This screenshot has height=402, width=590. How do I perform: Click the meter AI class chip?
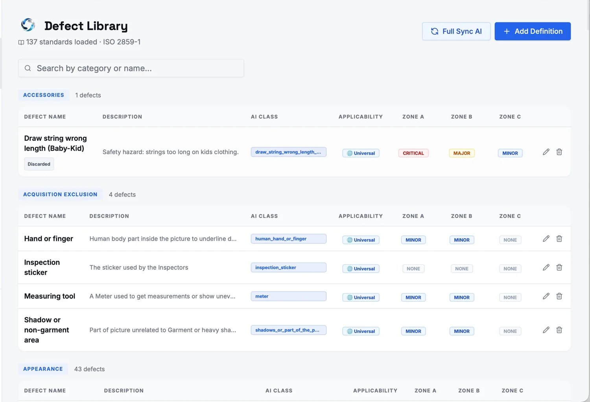(288, 296)
